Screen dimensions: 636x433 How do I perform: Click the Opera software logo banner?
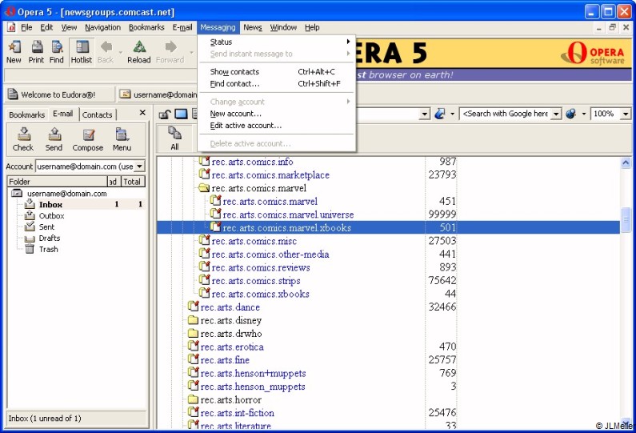[593, 53]
